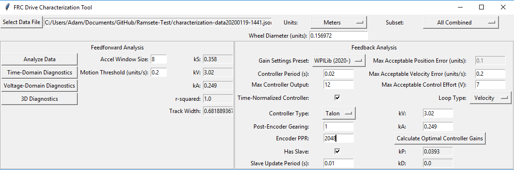
Task: Click the Max Acceptable Control Effort field
Action: pos(490,85)
